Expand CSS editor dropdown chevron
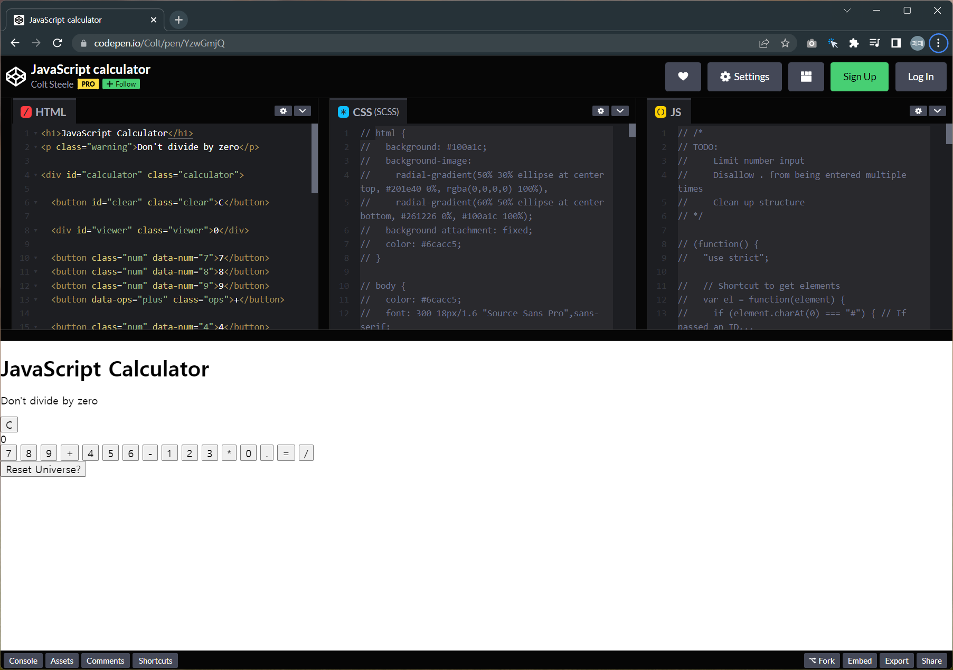This screenshot has height=670, width=953. (620, 111)
